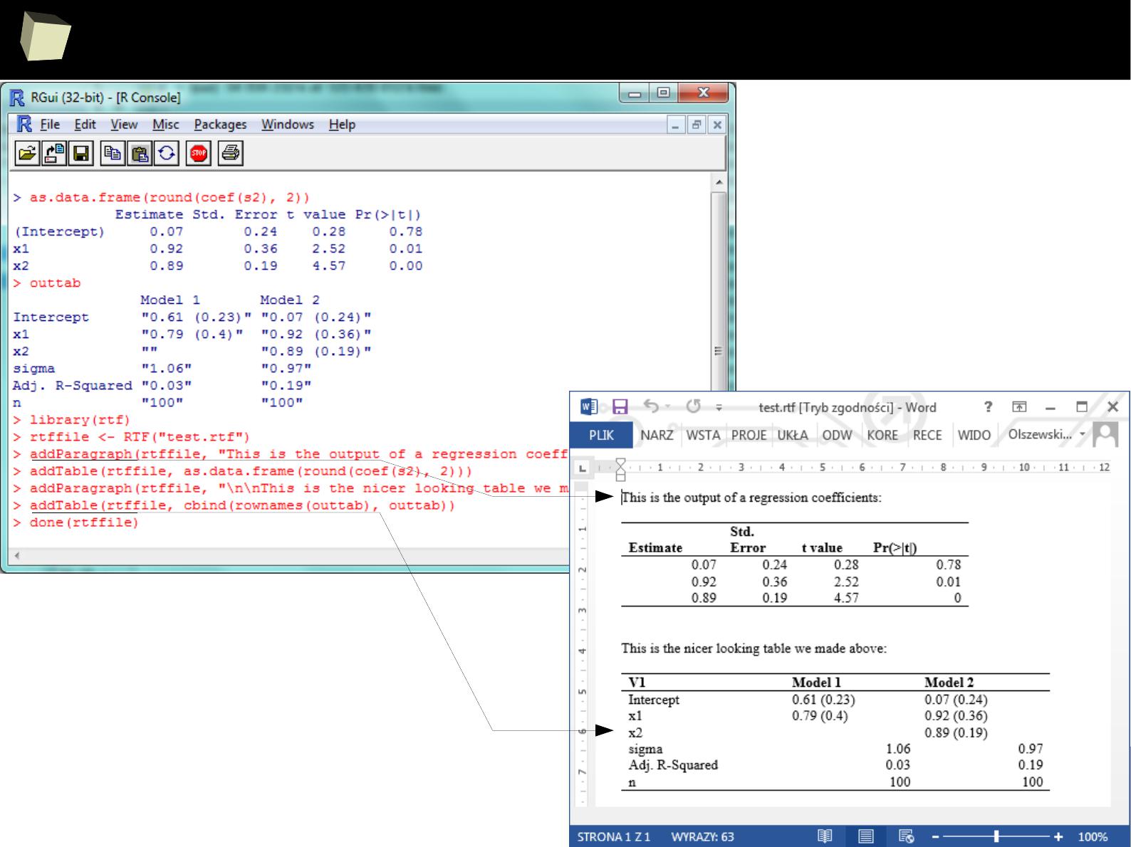Open the Packages menu in RGui
The height and width of the screenshot is (847, 1131).
point(220,125)
